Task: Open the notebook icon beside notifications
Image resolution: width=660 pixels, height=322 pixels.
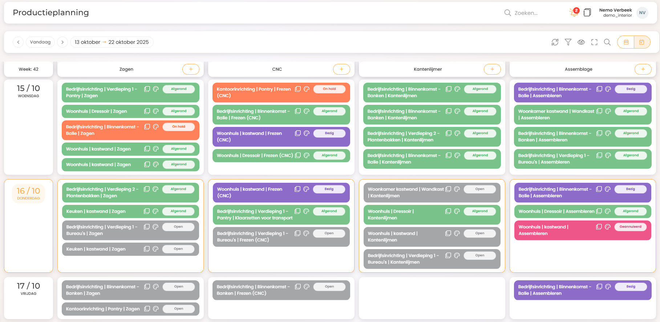Action: [587, 13]
